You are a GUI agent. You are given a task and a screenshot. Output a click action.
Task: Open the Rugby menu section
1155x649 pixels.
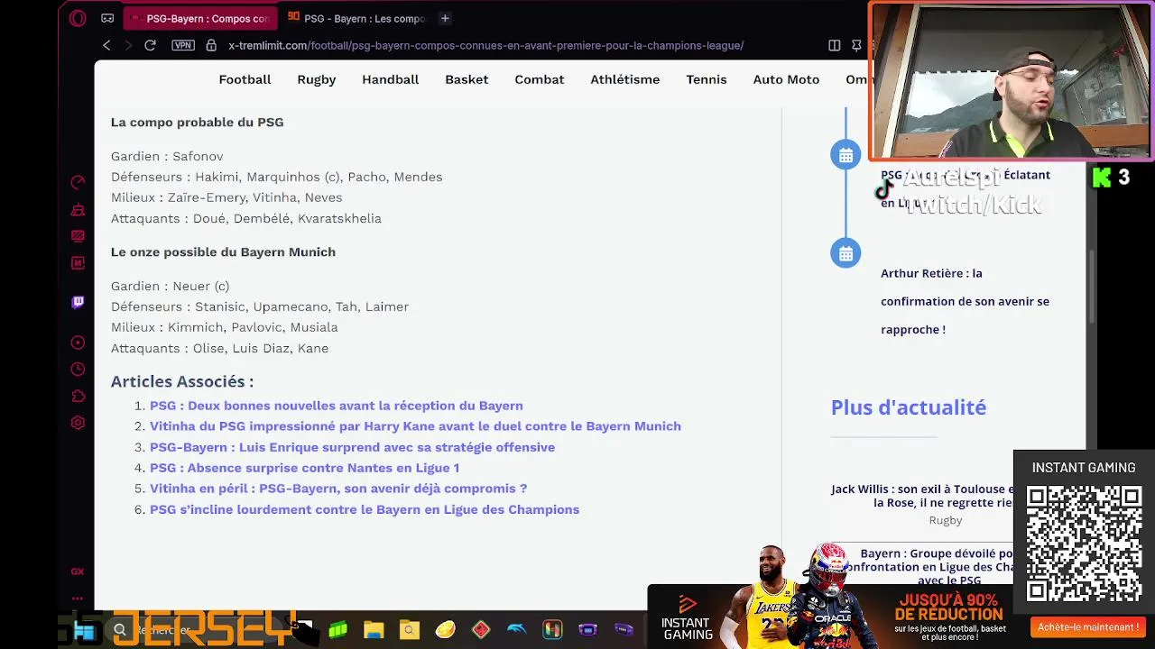tap(317, 79)
